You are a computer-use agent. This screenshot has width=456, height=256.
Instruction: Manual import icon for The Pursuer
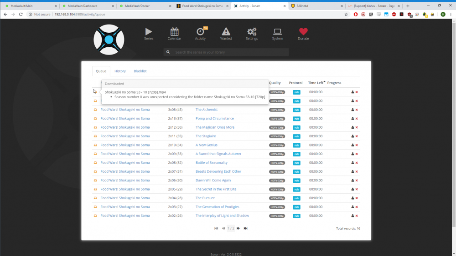(x=352, y=198)
